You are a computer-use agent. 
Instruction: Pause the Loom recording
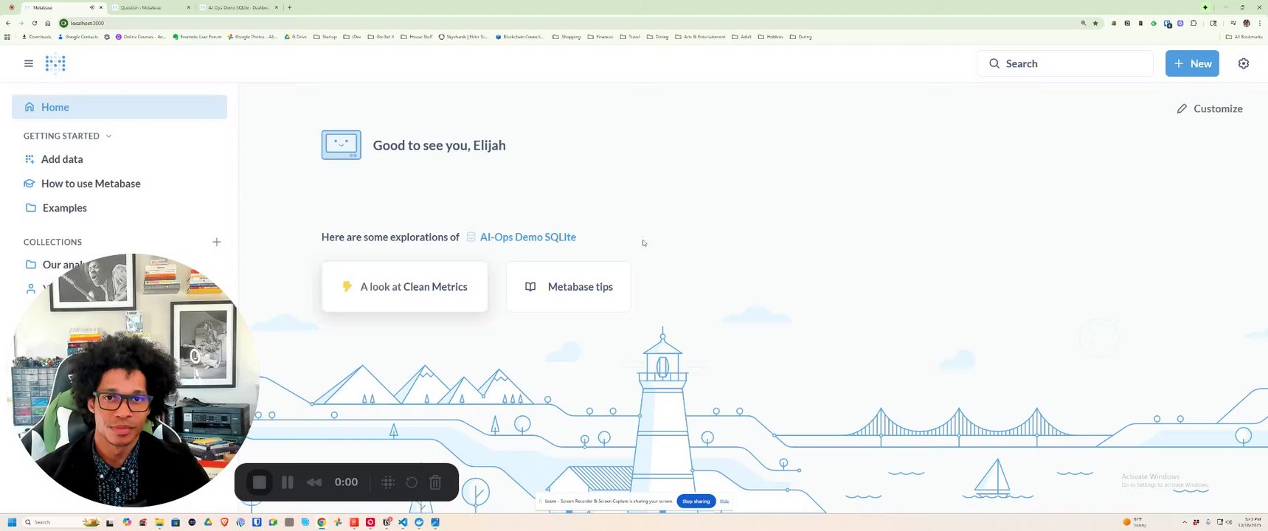pyautogui.click(x=288, y=482)
